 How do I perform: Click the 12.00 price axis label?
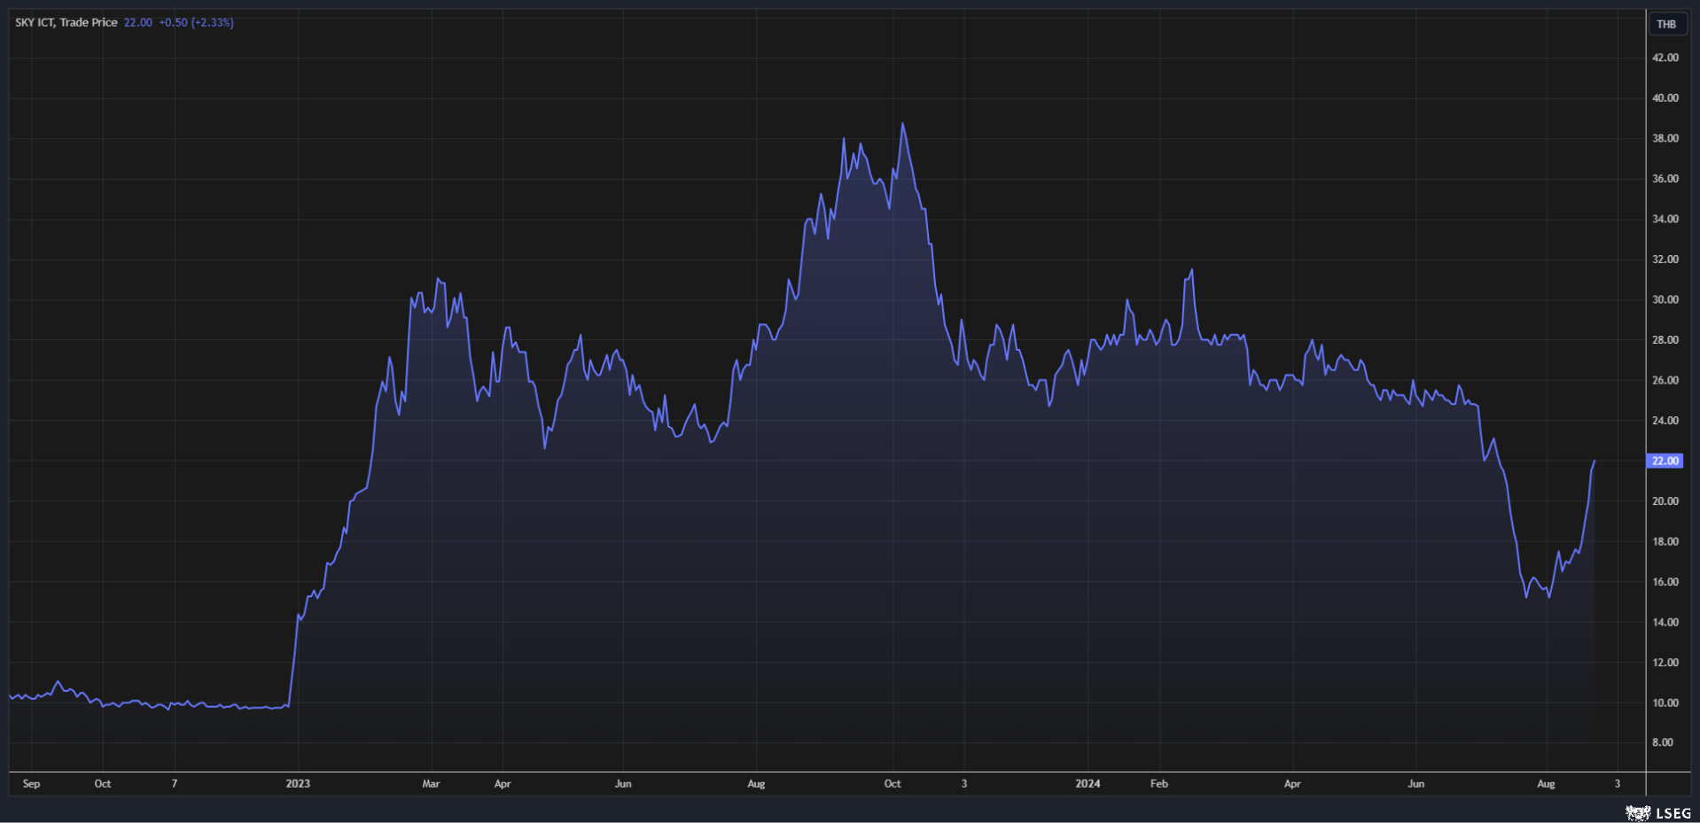point(1665,663)
